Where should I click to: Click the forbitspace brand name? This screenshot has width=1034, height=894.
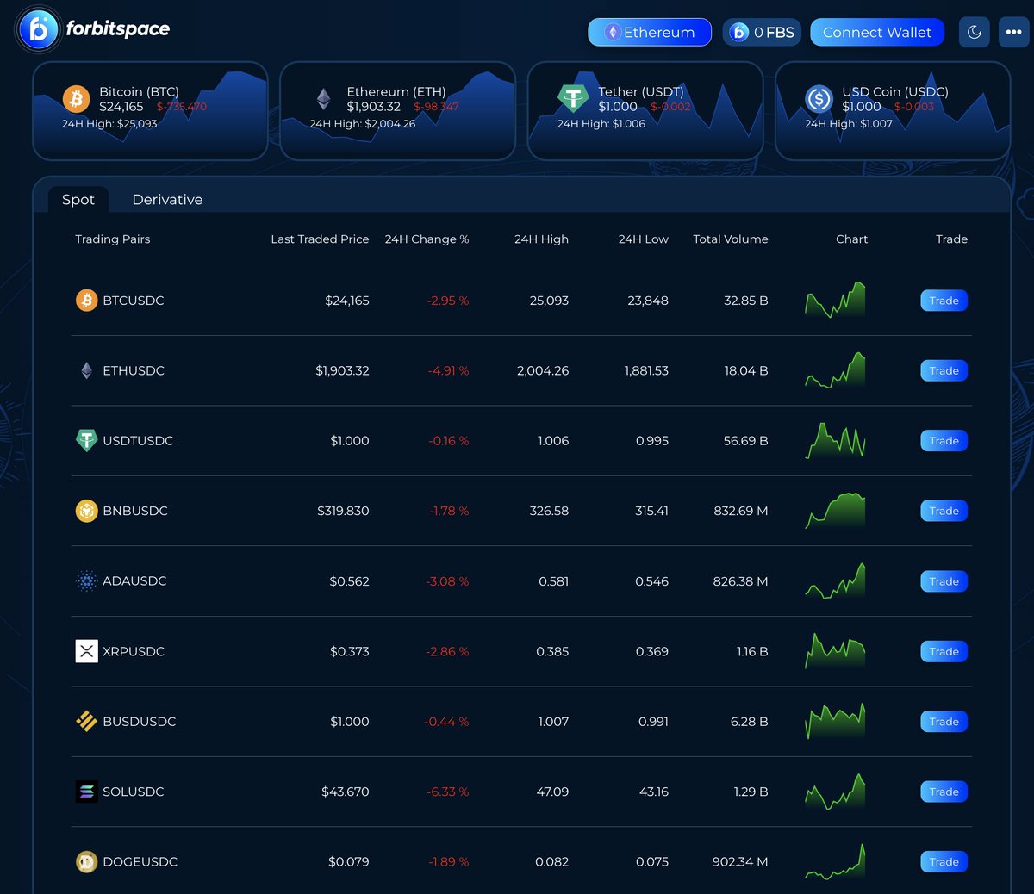118,29
